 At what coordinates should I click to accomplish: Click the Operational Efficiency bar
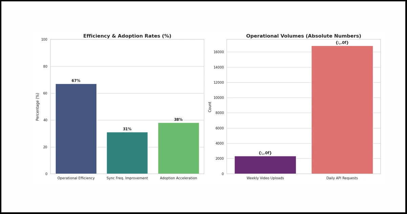76,129
